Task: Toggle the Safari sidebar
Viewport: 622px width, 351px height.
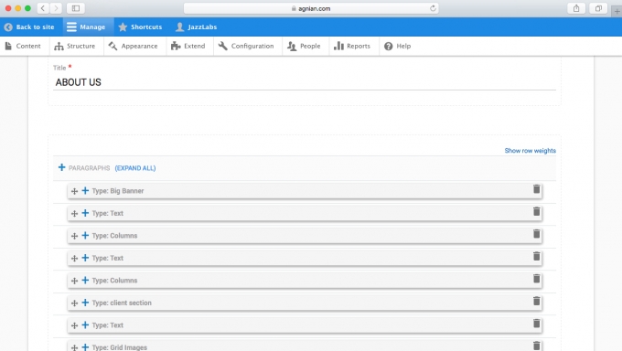Action: (76, 8)
